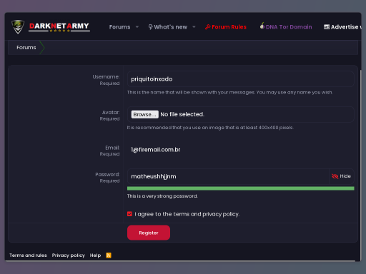This screenshot has height=274, width=366.
Task: Focus the Password input field
Action: [228, 176]
